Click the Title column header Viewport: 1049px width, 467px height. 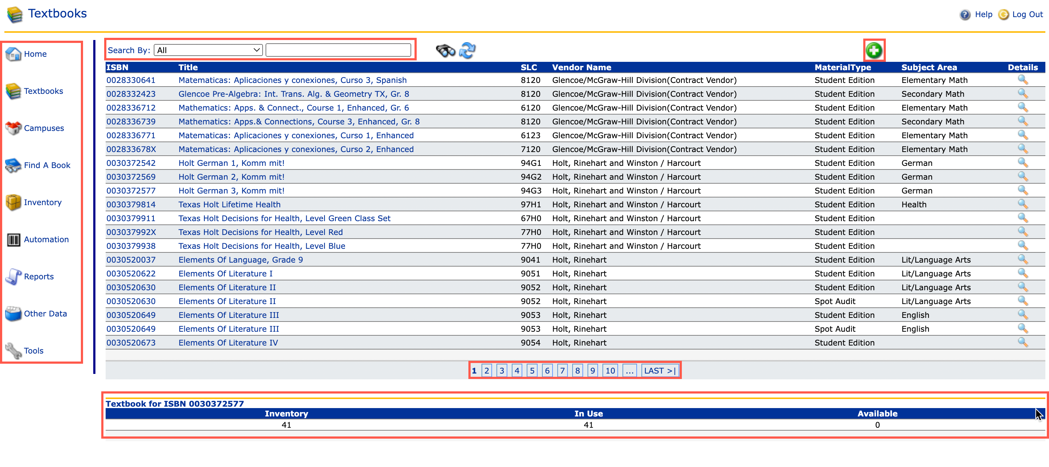click(188, 67)
